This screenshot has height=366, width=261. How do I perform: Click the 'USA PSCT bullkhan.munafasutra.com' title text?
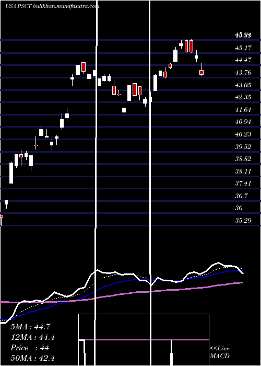pos(52,6)
